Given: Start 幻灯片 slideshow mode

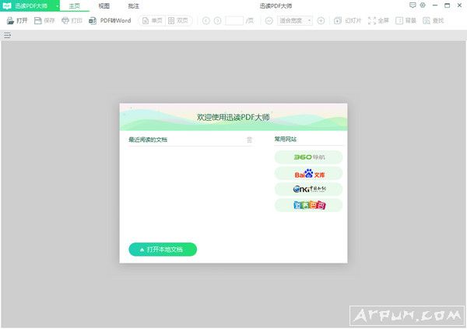Looking at the screenshot, I should point(348,20).
